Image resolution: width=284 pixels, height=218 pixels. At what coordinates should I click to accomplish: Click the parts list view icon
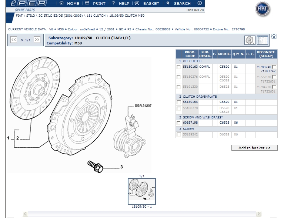tap(262, 40)
